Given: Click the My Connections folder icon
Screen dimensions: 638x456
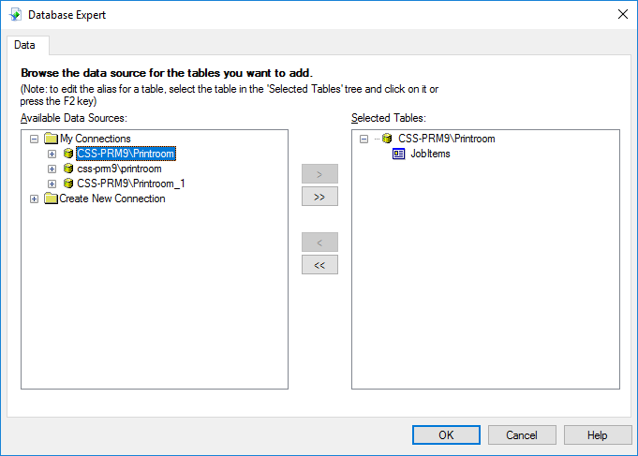Looking at the screenshot, I should (51, 139).
